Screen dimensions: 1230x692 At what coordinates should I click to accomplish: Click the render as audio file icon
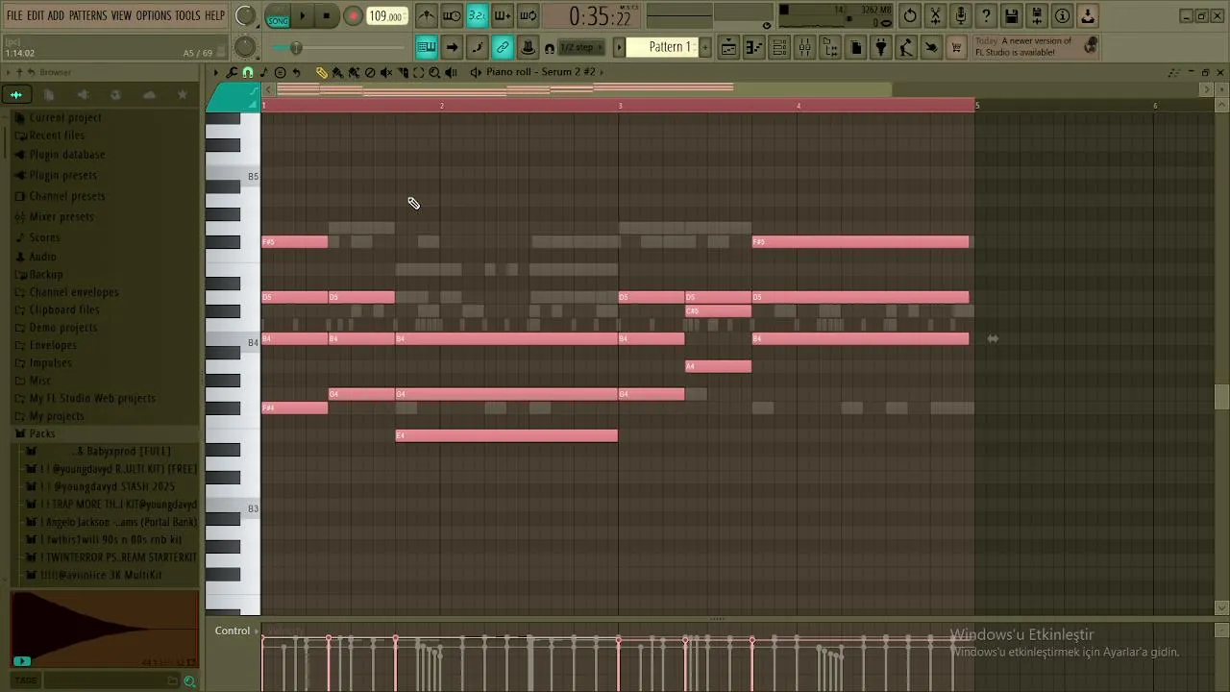pyautogui.click(x=1037, y=16)
